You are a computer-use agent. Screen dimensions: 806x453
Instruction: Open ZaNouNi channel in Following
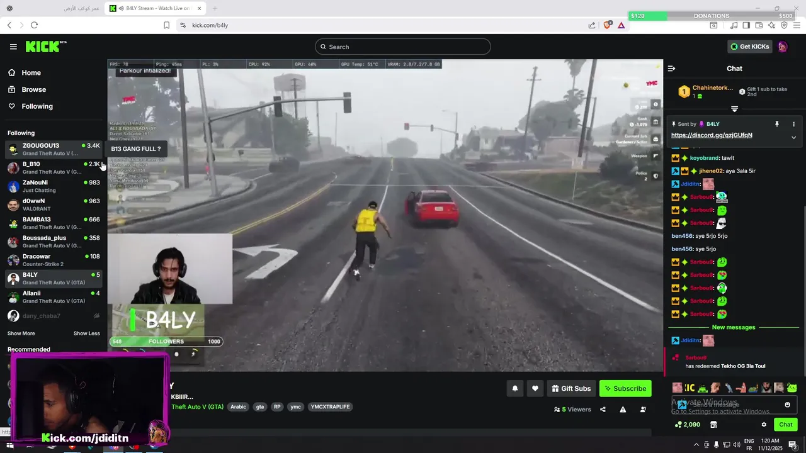(54, 186)
